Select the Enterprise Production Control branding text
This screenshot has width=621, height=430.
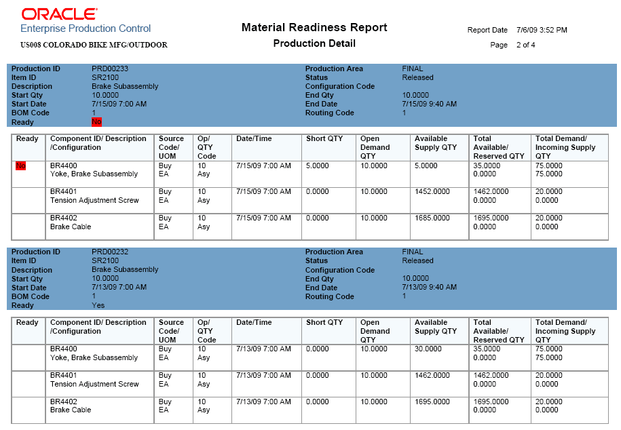coord(85,28)
